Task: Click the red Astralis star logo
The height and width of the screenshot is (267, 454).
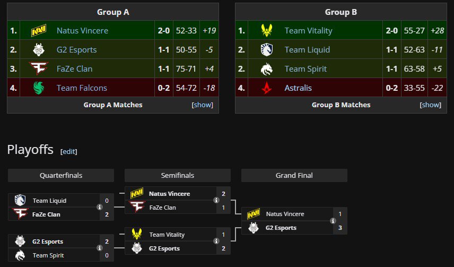Action: pos(266,88)
